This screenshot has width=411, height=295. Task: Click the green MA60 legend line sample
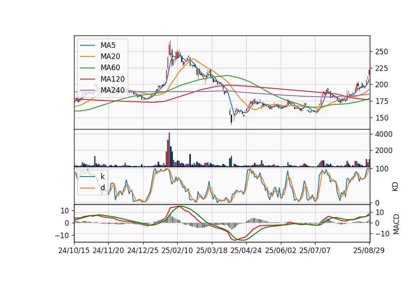coord(87,68)
